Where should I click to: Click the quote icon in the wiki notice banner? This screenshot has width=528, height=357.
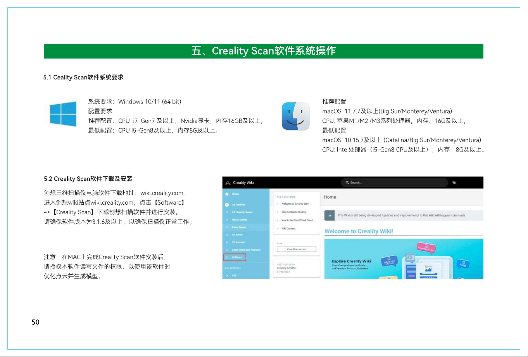(330, 216)
